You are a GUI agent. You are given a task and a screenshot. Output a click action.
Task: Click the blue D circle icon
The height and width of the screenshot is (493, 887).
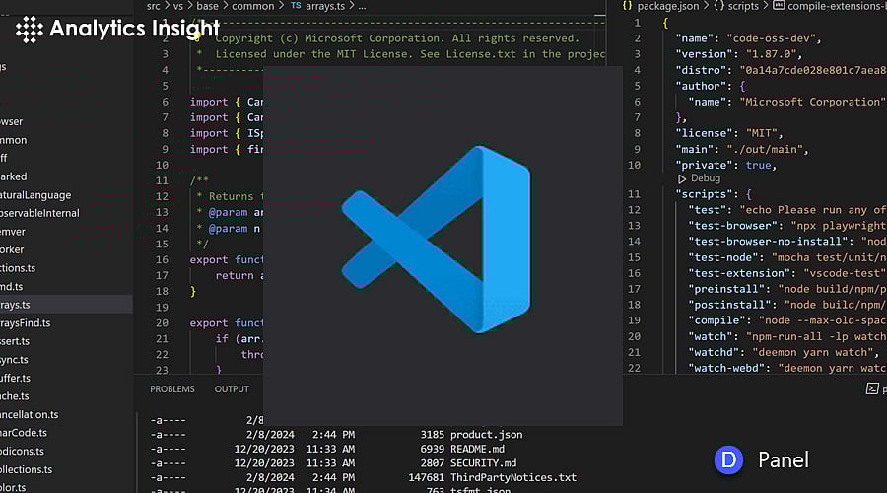pos(728,459)
